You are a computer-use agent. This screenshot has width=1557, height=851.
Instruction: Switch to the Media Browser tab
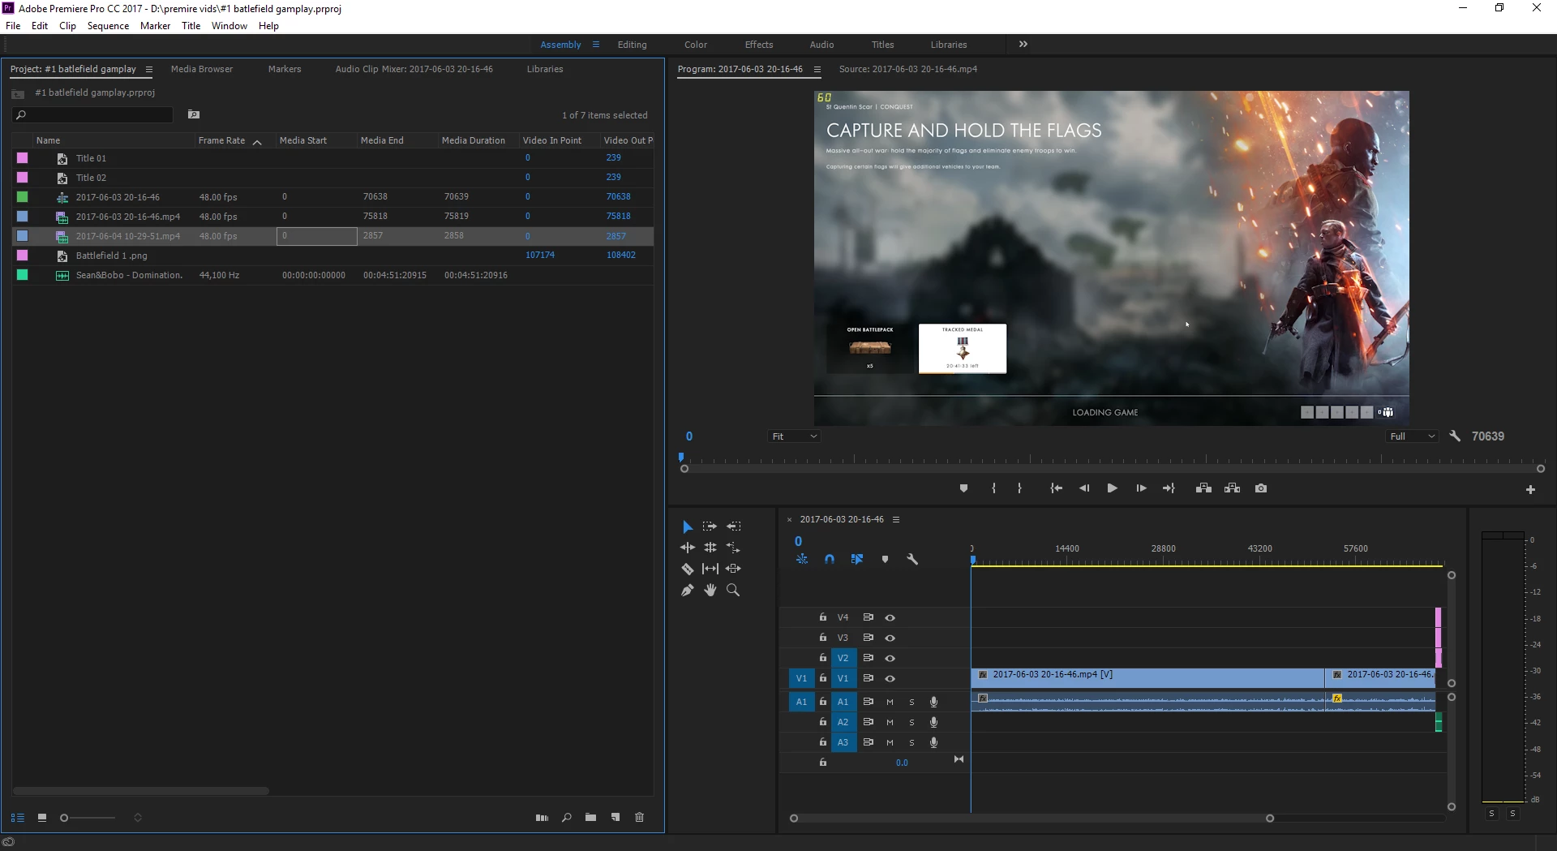pyautogui.click(x=201, y=69)
